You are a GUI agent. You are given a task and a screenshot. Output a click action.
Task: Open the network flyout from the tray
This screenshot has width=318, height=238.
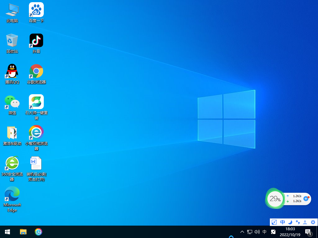click(x=249, y=232)
